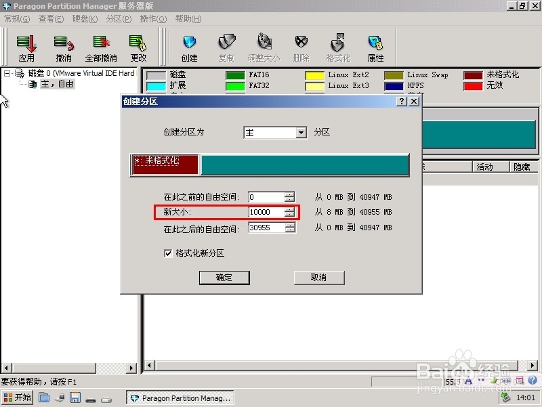Collapse the 磁盘 0 tree node
This screenshot has height=407, width=542.
[7, 73]
